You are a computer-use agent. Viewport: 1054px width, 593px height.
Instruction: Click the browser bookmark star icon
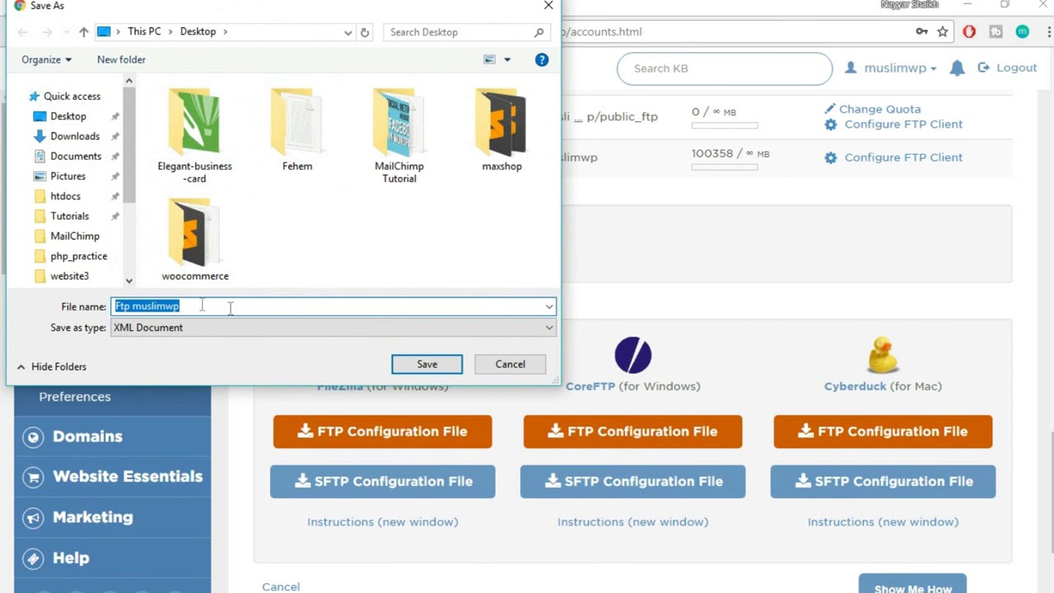[943, 31]
